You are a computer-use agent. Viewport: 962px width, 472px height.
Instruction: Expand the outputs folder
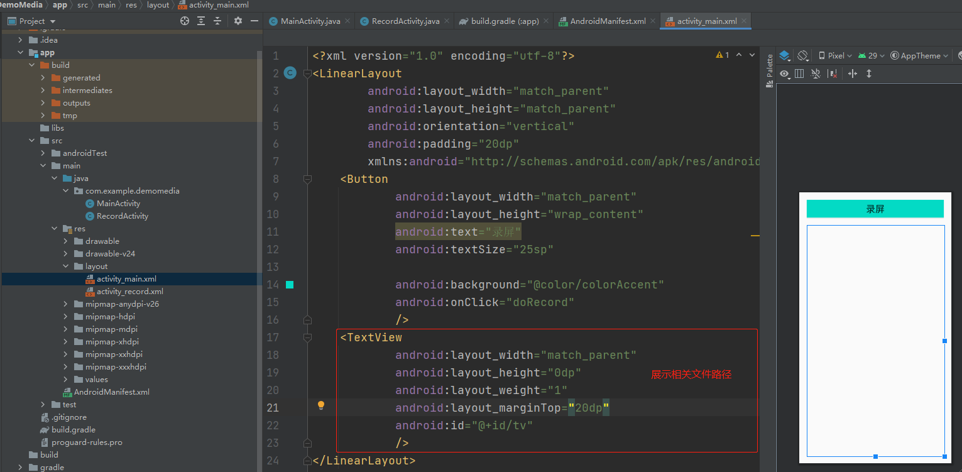43,103
